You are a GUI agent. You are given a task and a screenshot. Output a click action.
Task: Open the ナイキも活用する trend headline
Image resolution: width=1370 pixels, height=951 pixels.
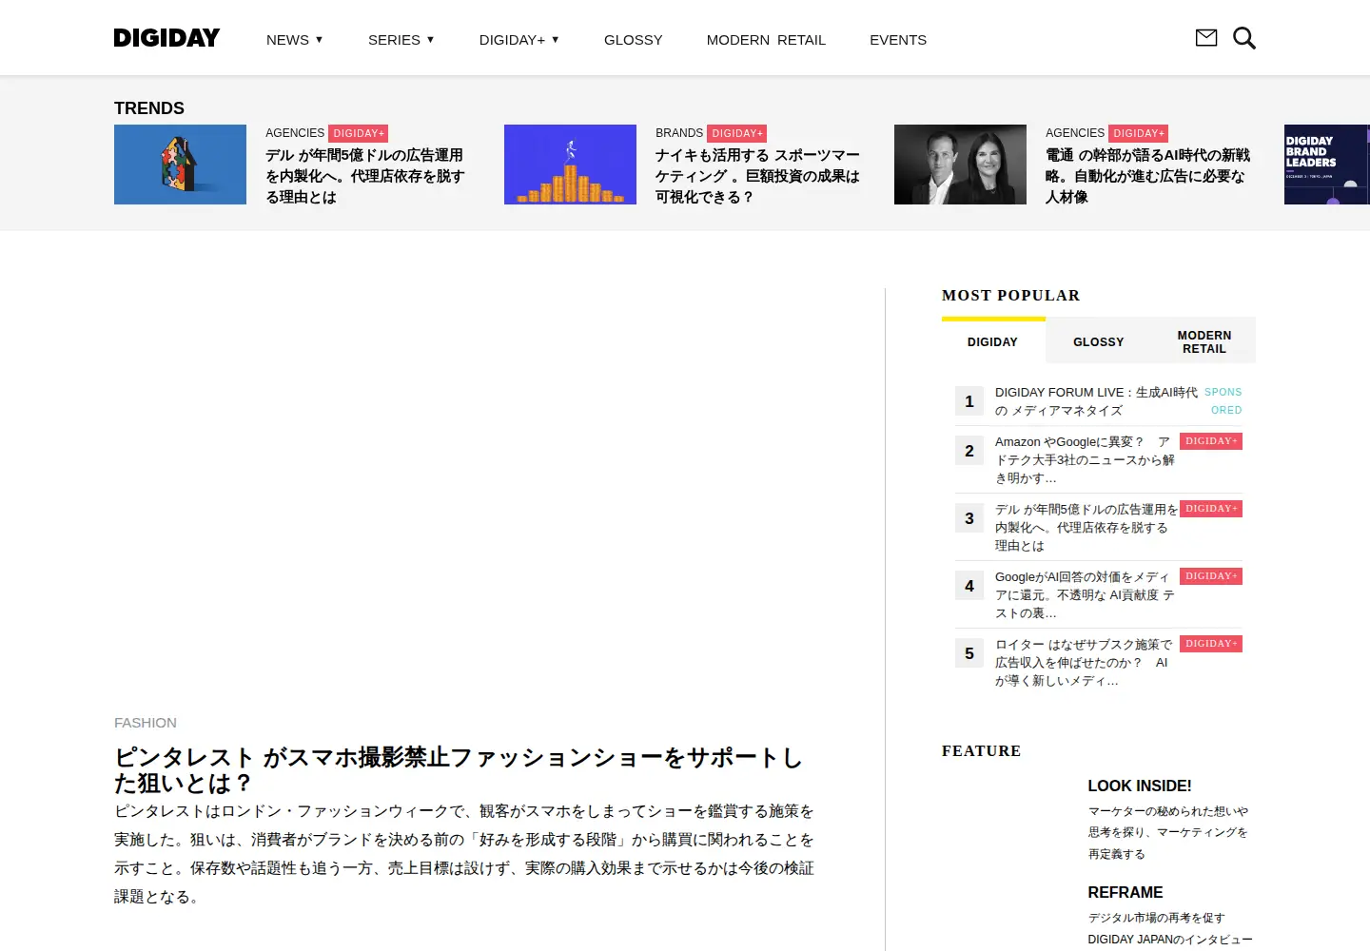click(x=757, y=176)
